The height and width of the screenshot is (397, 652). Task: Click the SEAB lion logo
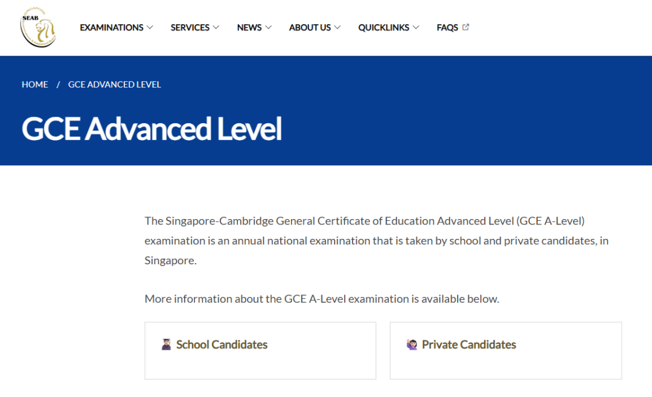[x=38, y=27]
